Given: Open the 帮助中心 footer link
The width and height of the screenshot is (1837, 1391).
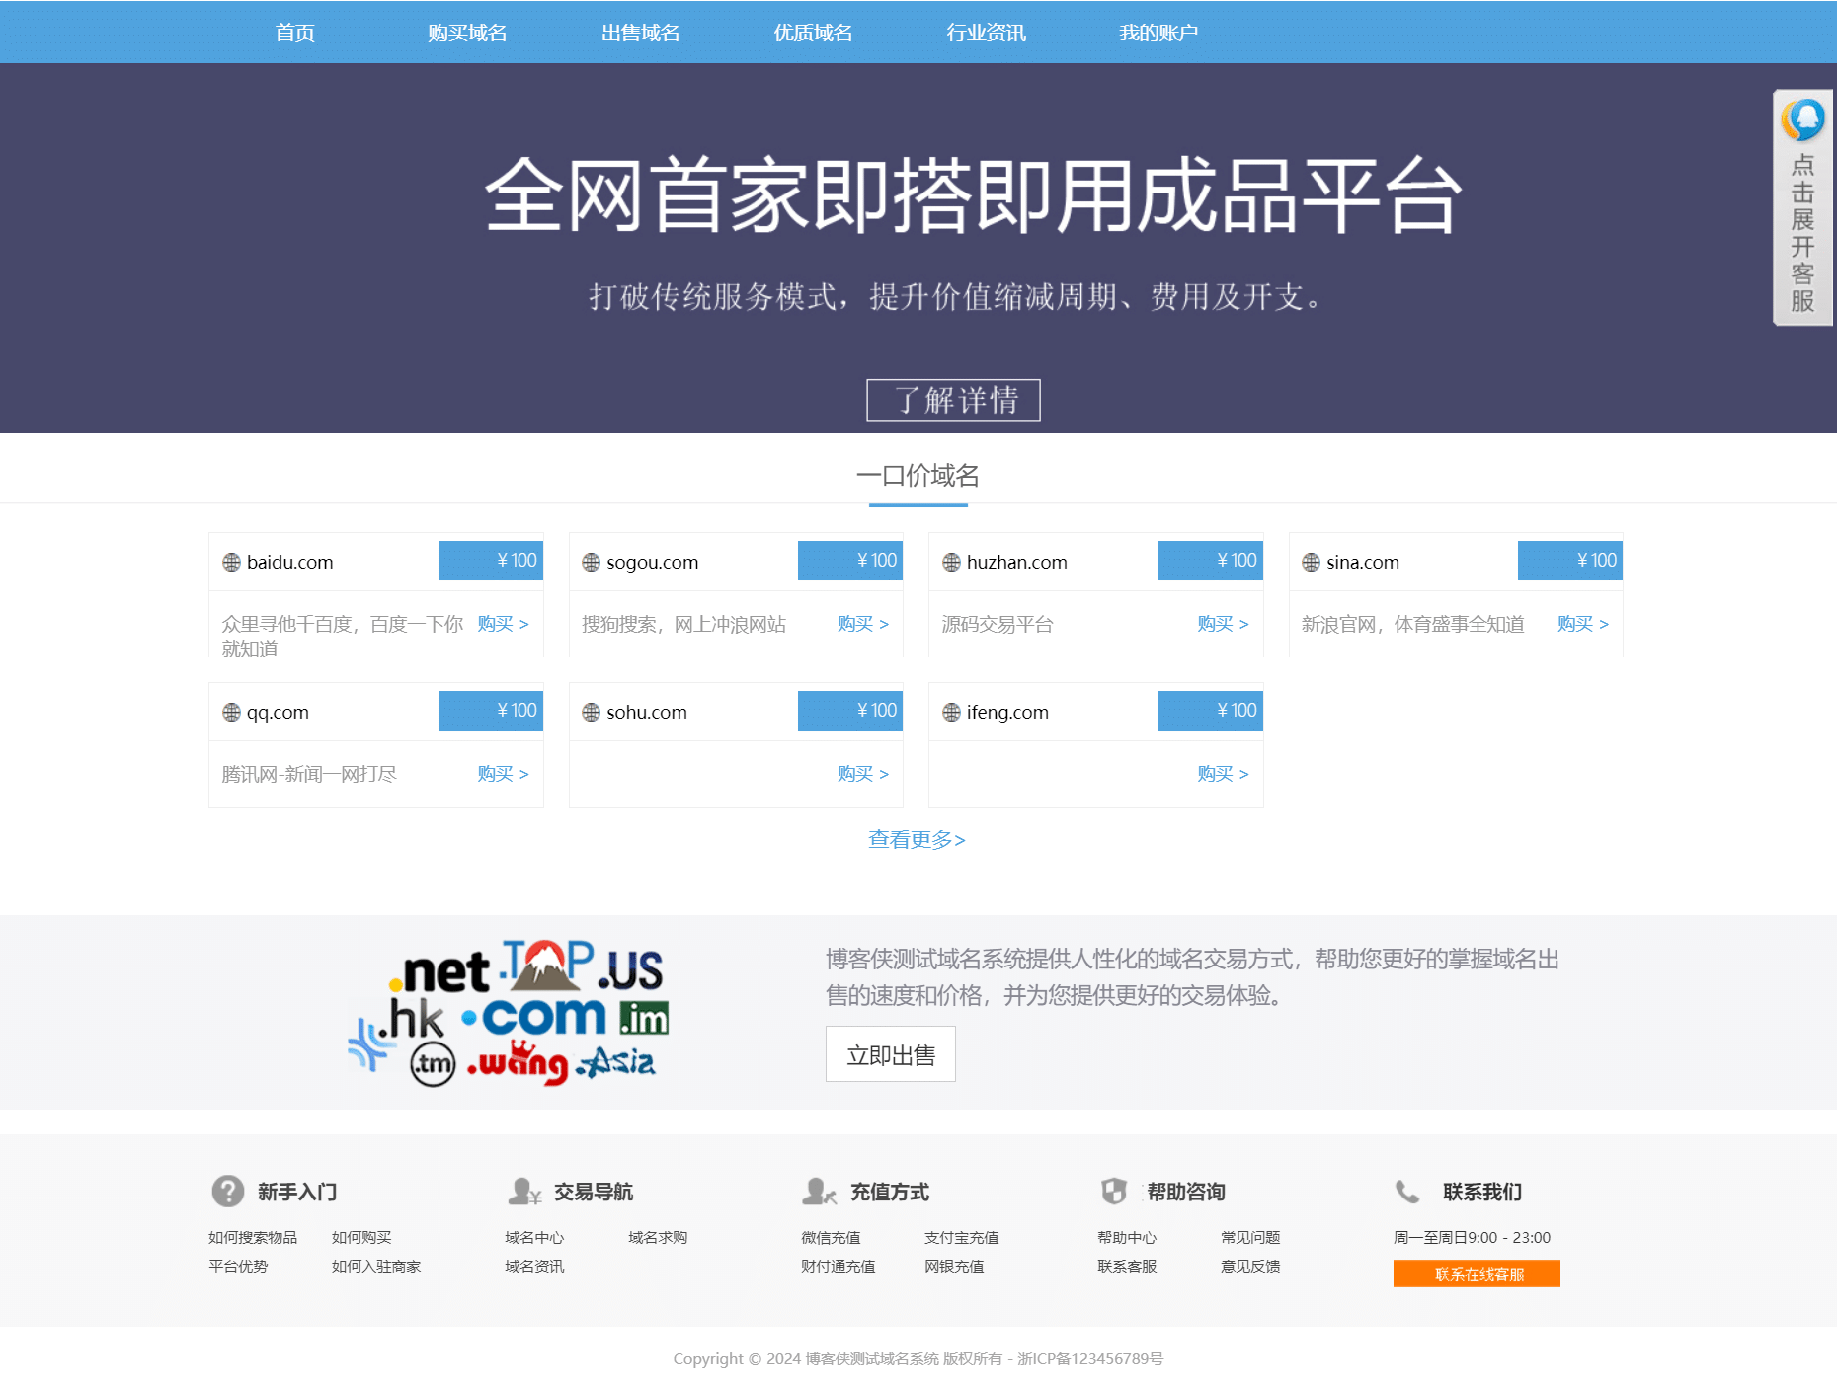Looking at the screenshot, I should tap(1127, 1237).
